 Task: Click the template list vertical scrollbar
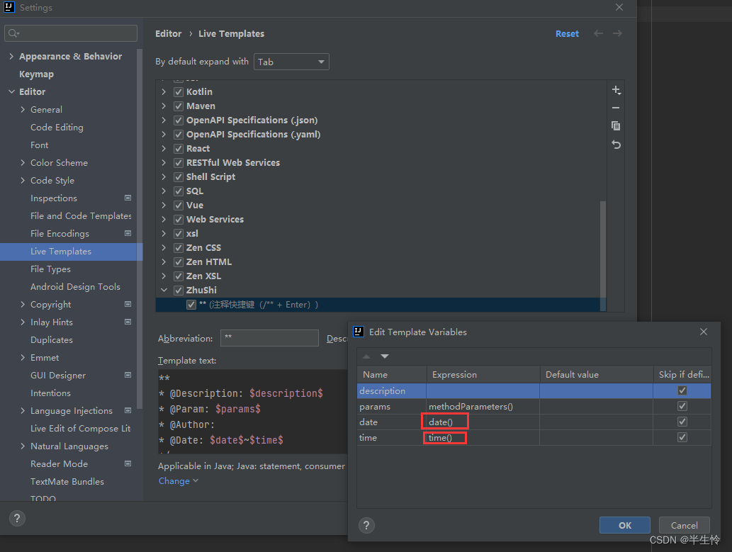[603, 254]
